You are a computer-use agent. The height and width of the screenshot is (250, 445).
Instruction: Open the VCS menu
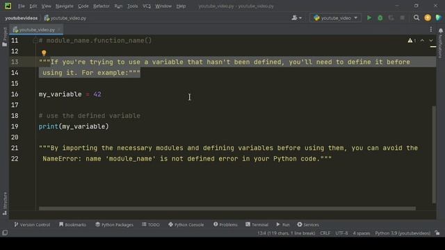pos(147,6)
